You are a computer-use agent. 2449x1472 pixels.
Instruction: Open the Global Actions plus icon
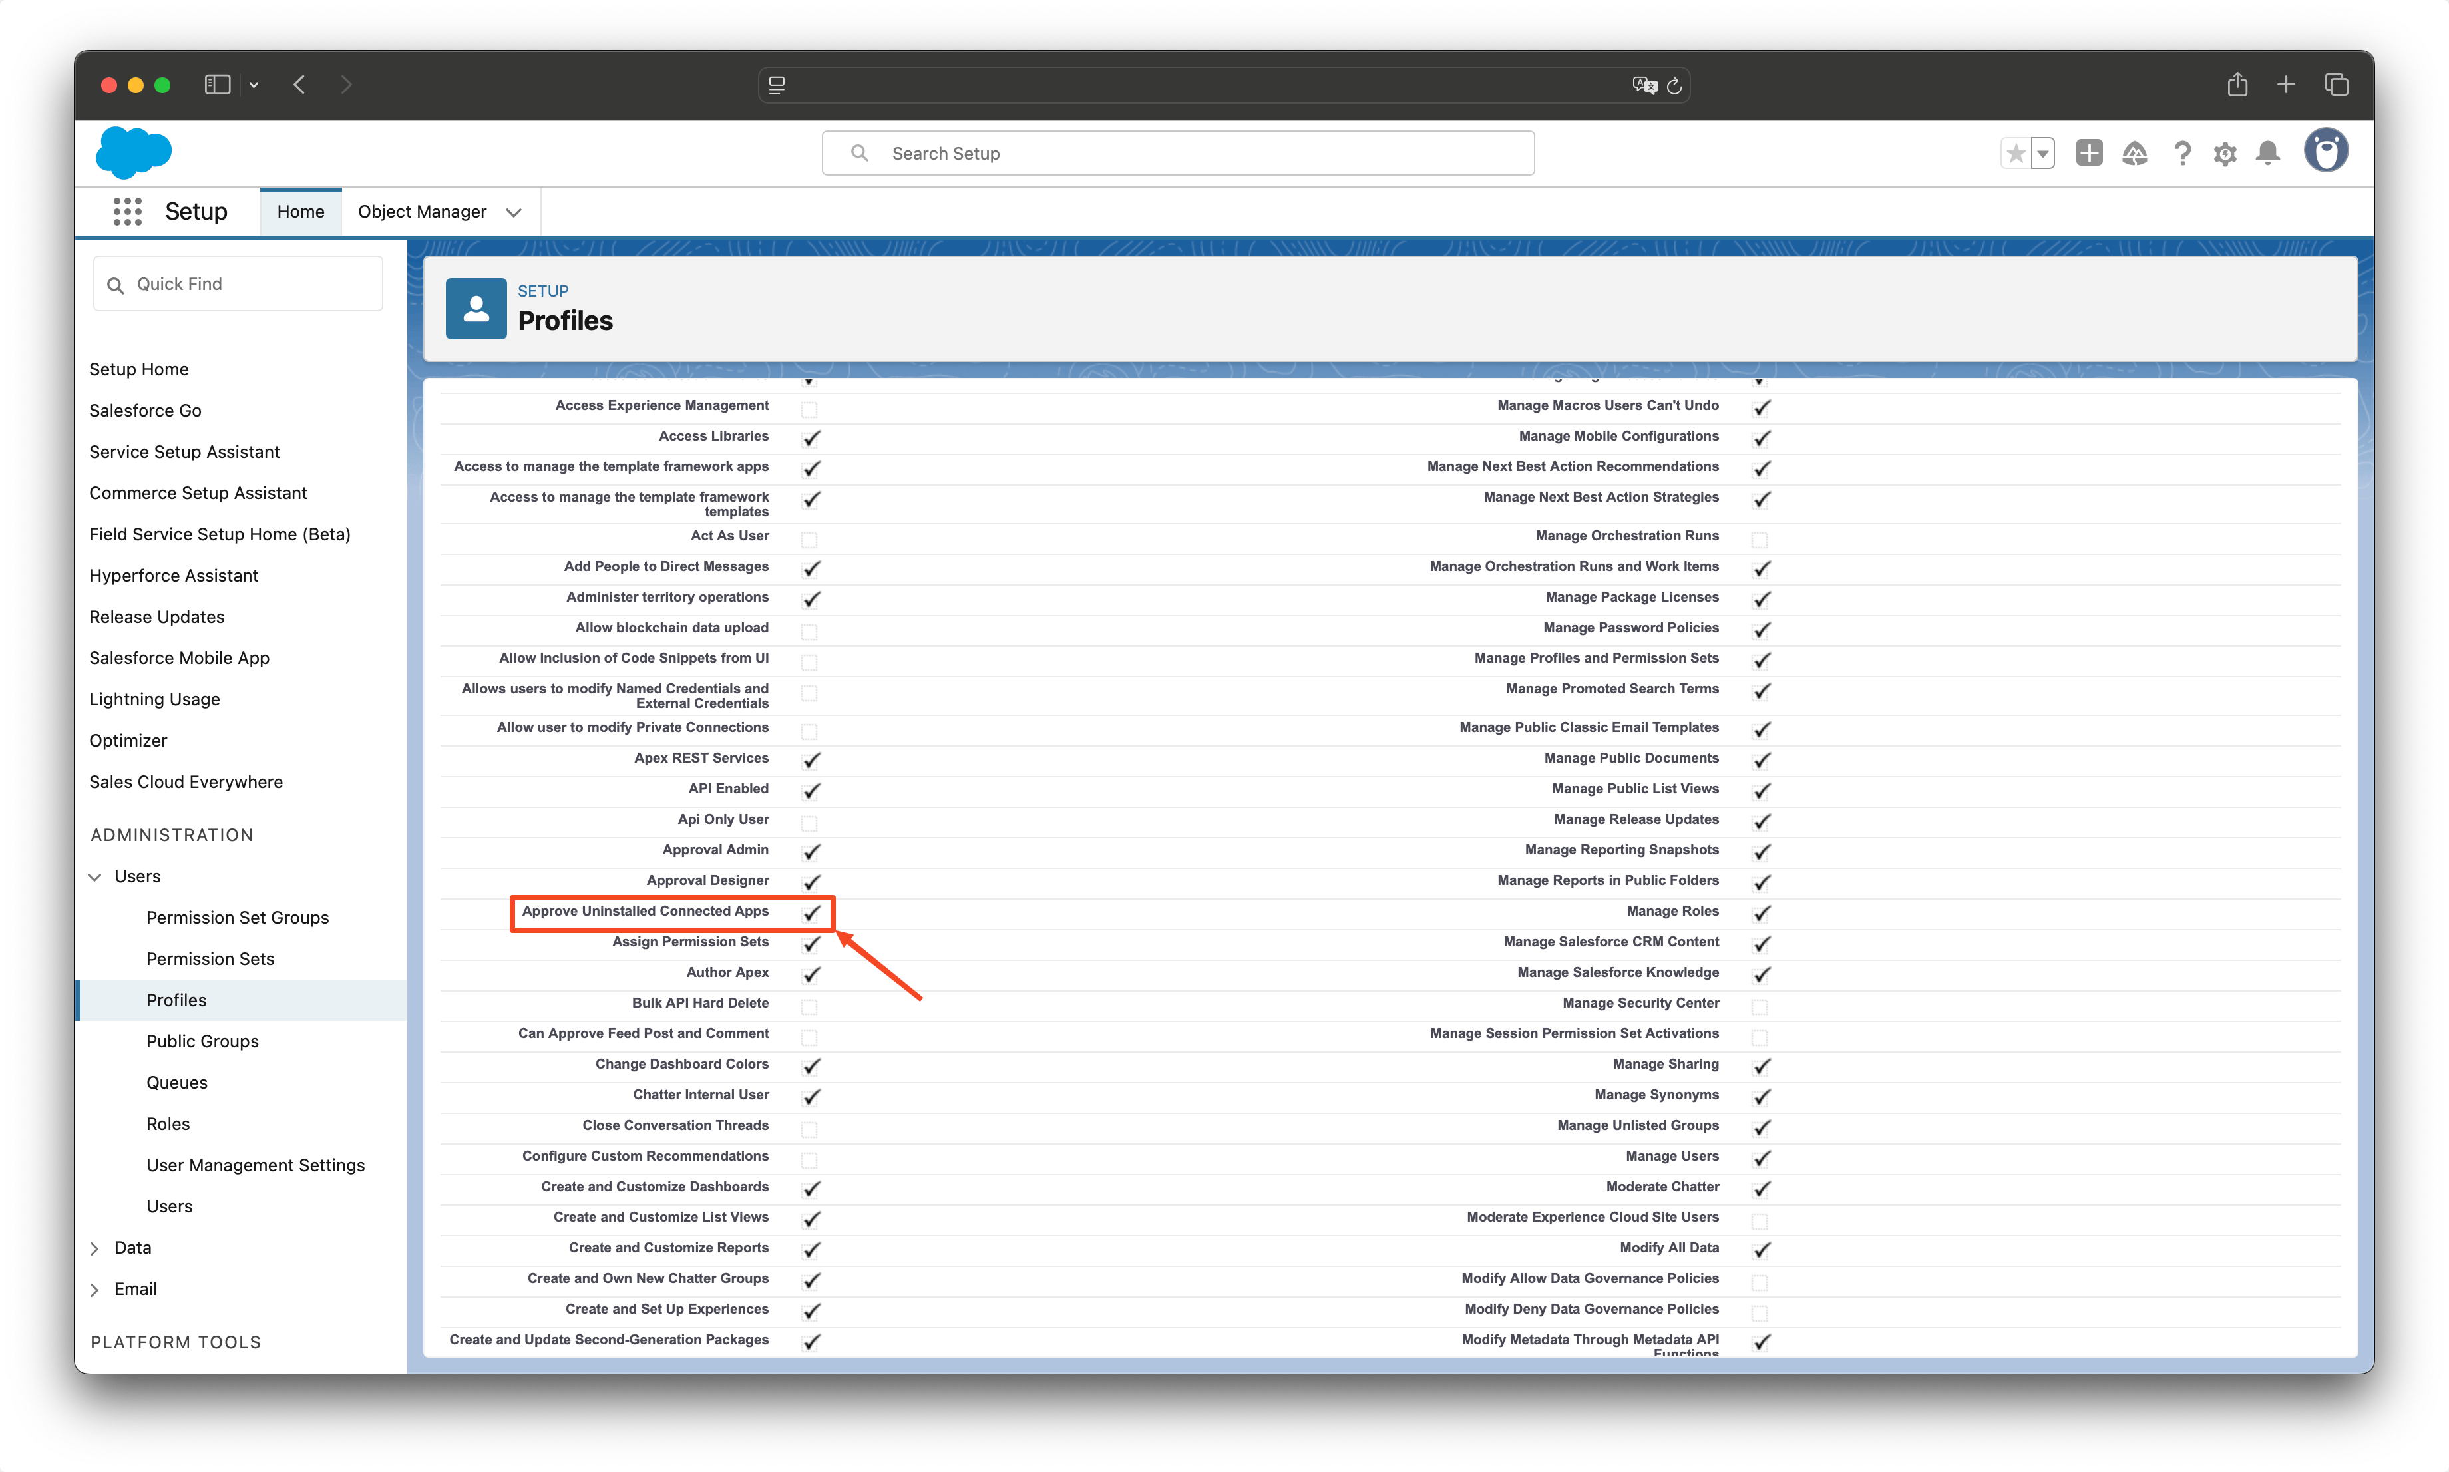(x=2089, y=153)
